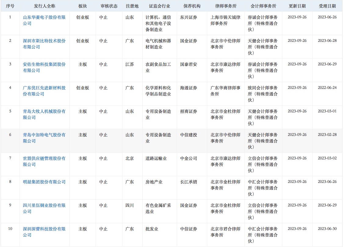
Task: Click the 序号 column header
Action: click(x=10, y=6)
